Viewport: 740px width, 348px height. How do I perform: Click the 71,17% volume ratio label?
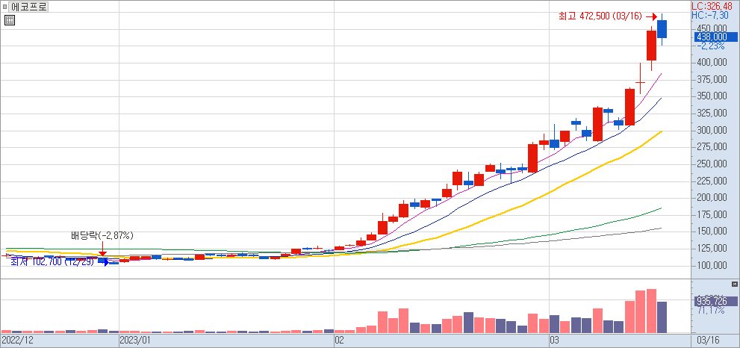pyautogui.click(x=710, y=310)
